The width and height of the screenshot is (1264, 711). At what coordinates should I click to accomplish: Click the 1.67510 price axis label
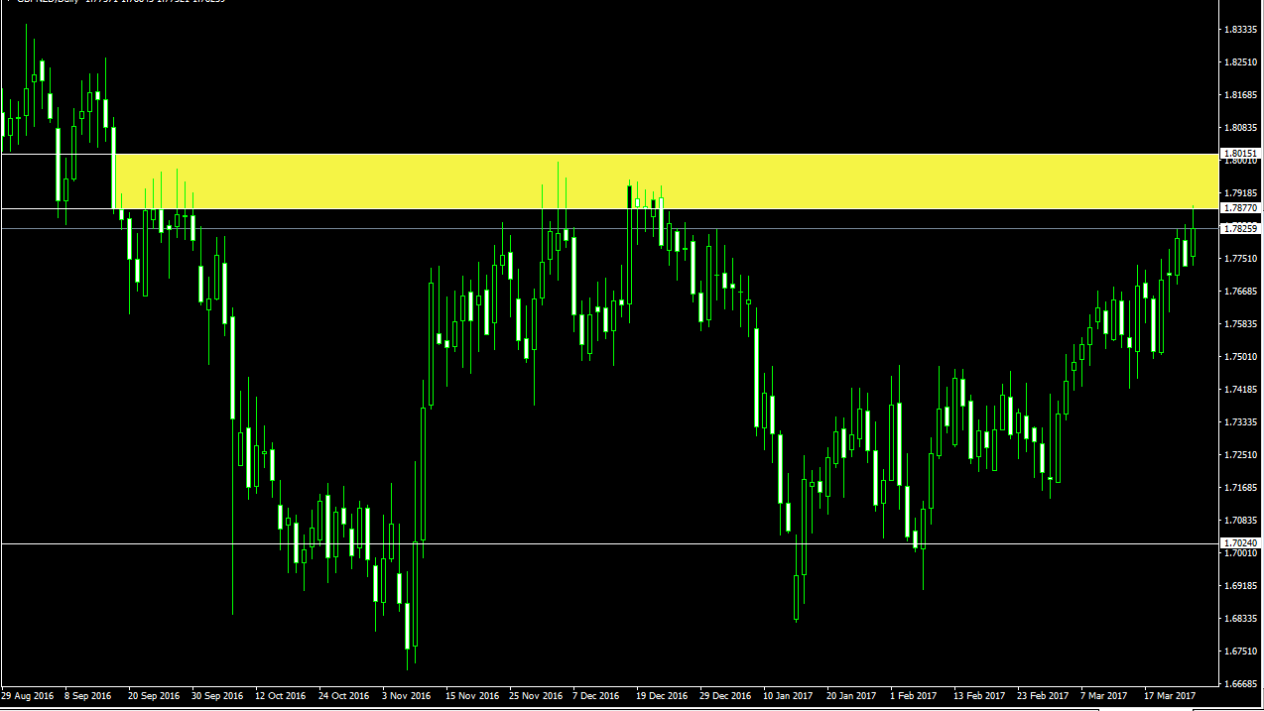pos(1241,652)
